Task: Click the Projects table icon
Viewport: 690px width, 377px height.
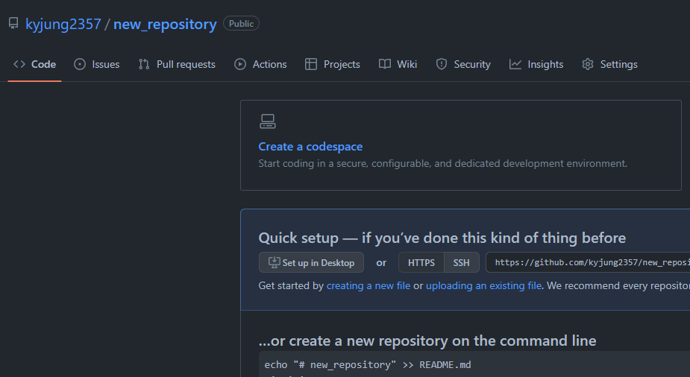Action: 311,64
